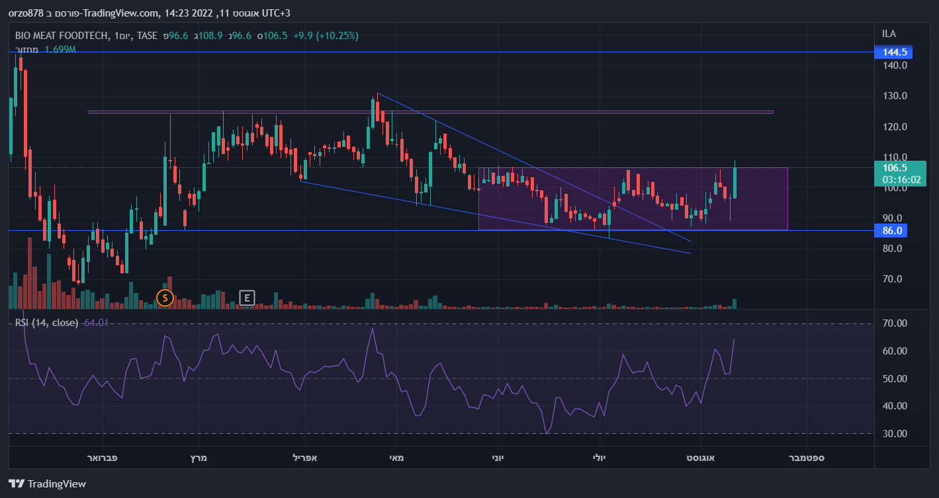Click the 'פברואר' month on the time axis
This screenshot has width=939, height=498.
click(x=103, y=457)
